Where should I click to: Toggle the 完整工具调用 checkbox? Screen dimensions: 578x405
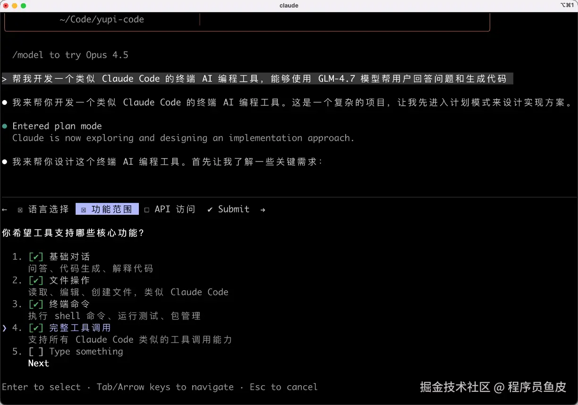pos(36,328)
